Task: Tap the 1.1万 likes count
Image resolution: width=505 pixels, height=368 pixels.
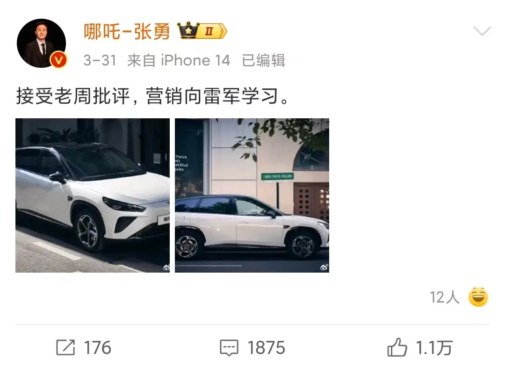Action: tap(434, 348)
